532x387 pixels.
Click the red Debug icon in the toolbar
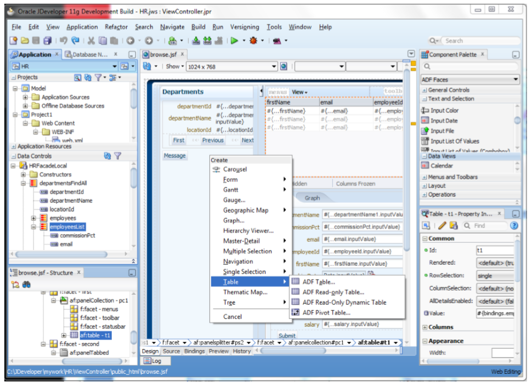(252, 40)
